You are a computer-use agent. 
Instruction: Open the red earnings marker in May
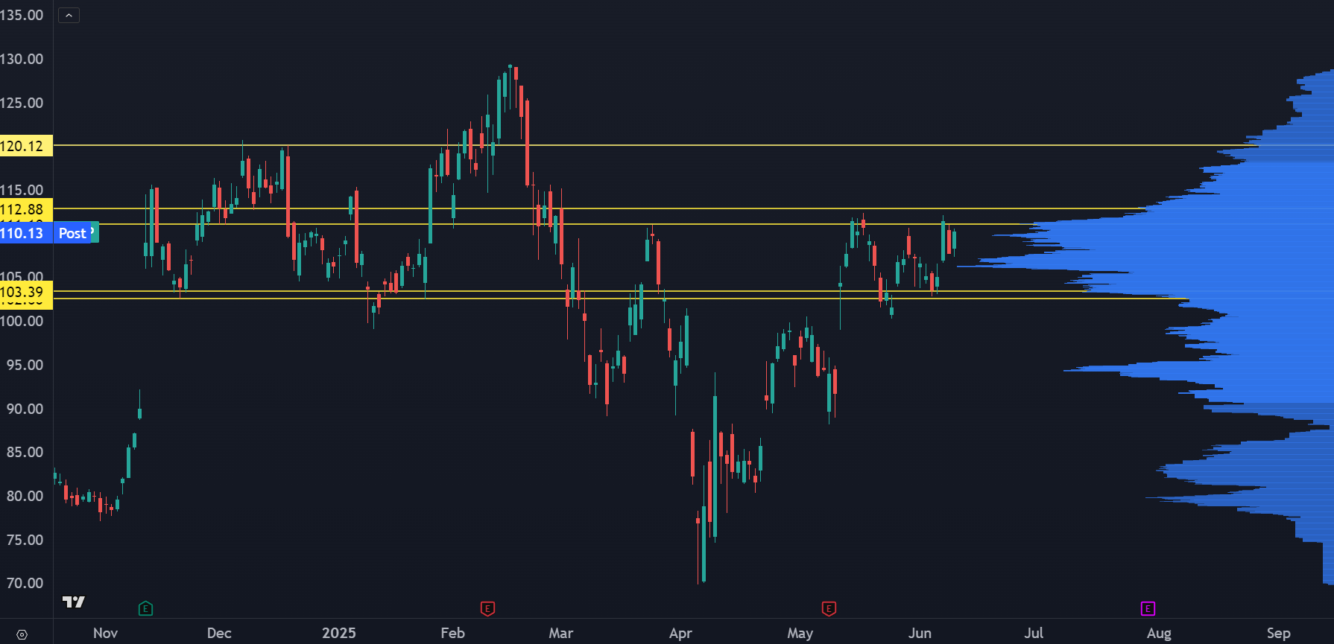coord(829,609)
